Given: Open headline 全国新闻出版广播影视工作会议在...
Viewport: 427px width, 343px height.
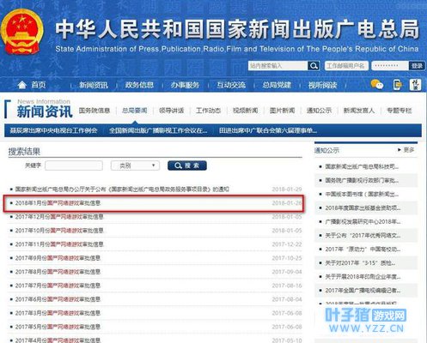Looking at the screenshot, I should click(158, 130).
